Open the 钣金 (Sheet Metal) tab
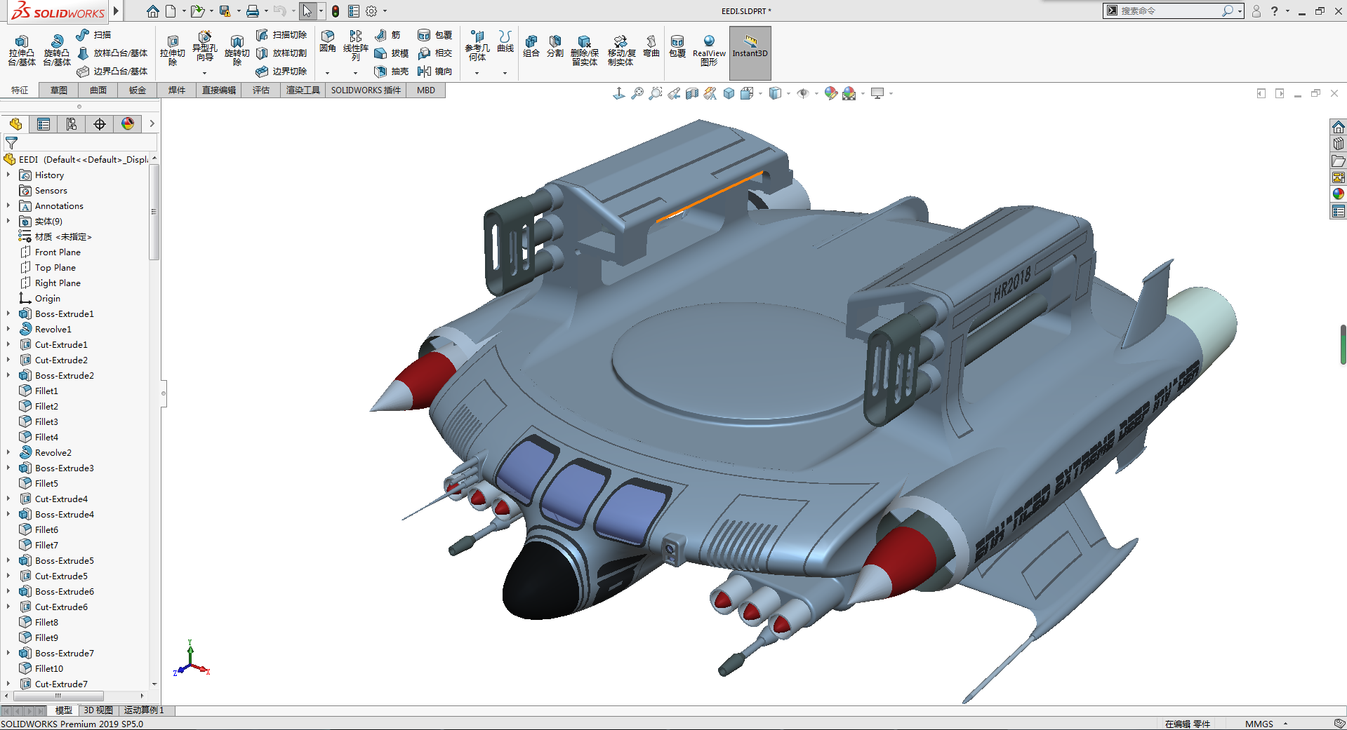The width and height of the screenshot is (1347, 730). pos(138,90)
